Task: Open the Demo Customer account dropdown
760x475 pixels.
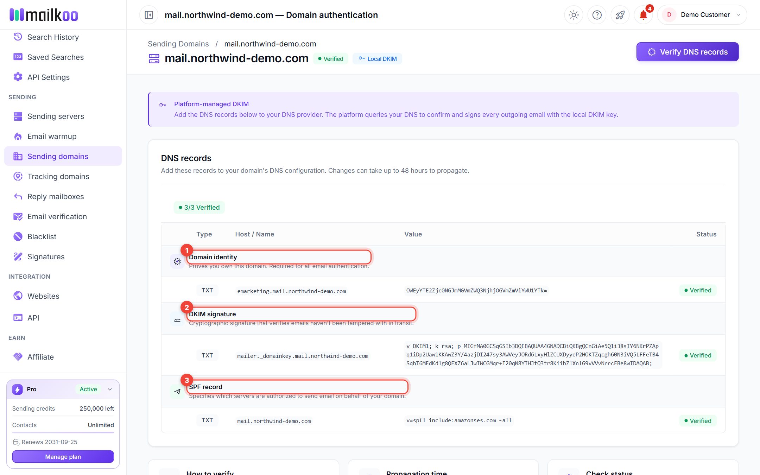Action: click(702, 15)
